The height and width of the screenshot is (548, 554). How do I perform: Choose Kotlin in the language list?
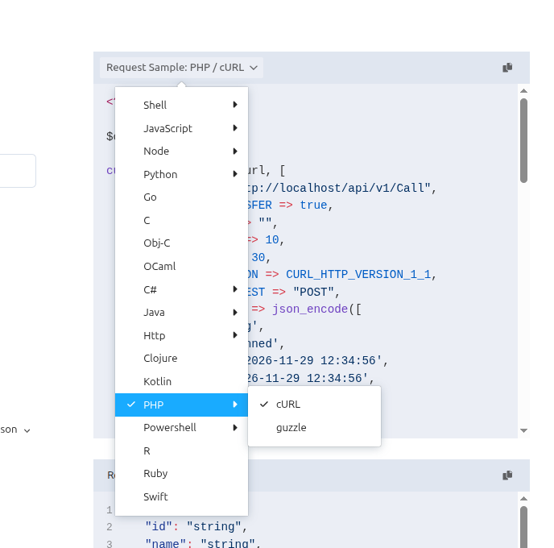157,381
